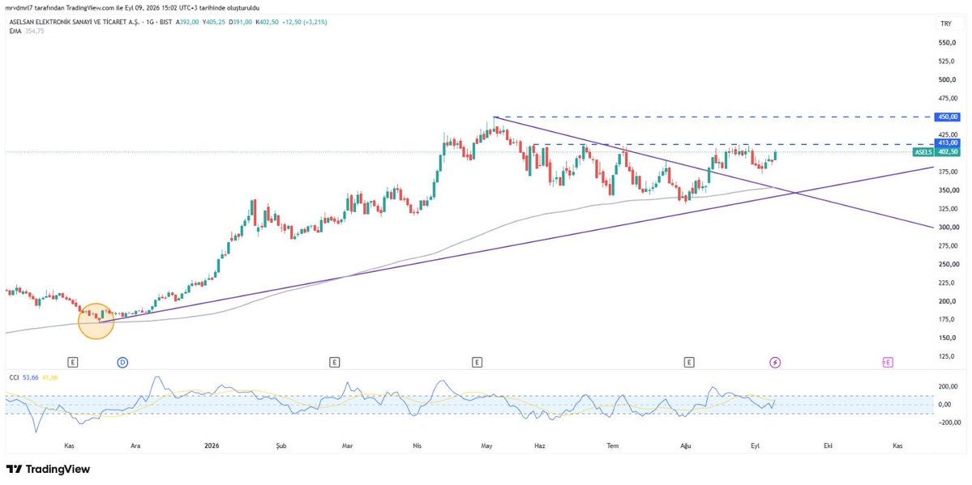972x485 pixels.
Task: Click the CCI axis -200,00 label
Action: click(x=948, y=423)
